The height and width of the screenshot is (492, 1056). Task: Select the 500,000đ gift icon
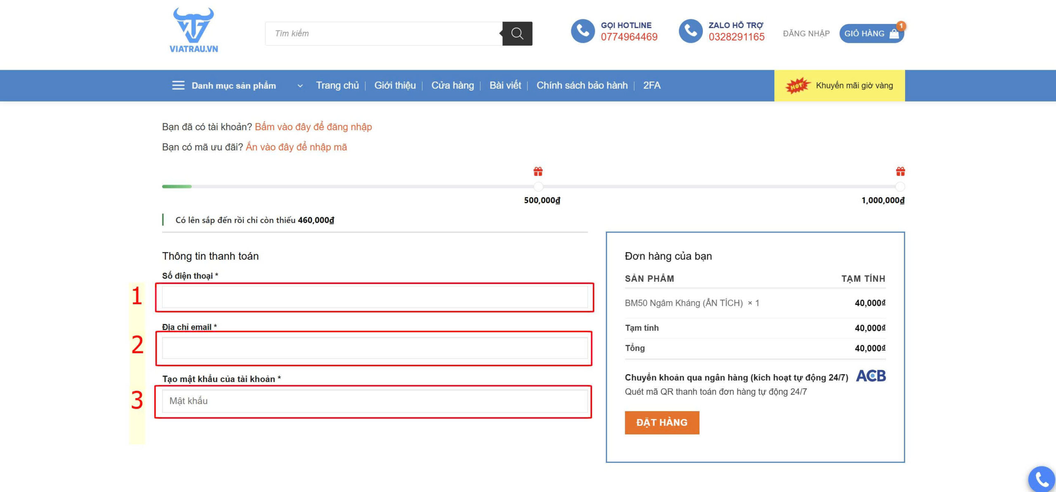tap(538, 171)
